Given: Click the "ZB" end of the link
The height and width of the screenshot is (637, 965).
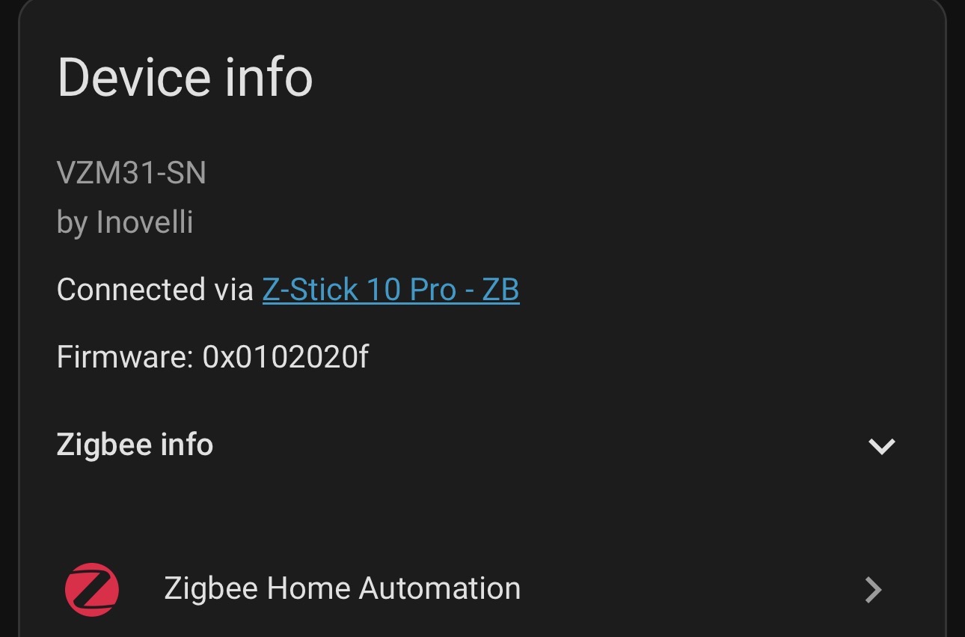Looking at the screenshot, I should 500,290.
